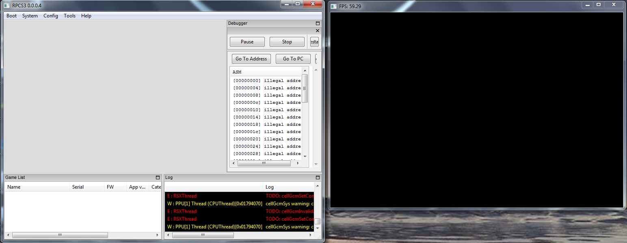This screenshot has width=627, height=243.
Task: Select ASM row [0000000c]
Action: tap(266, 103)
